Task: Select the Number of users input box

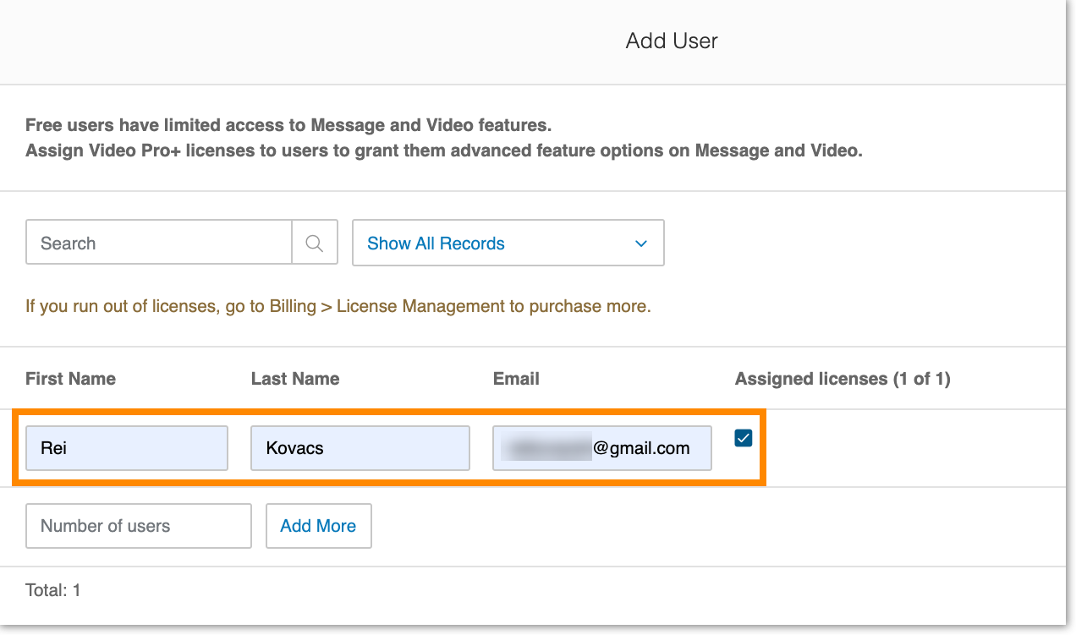Action: coord(138,525)
